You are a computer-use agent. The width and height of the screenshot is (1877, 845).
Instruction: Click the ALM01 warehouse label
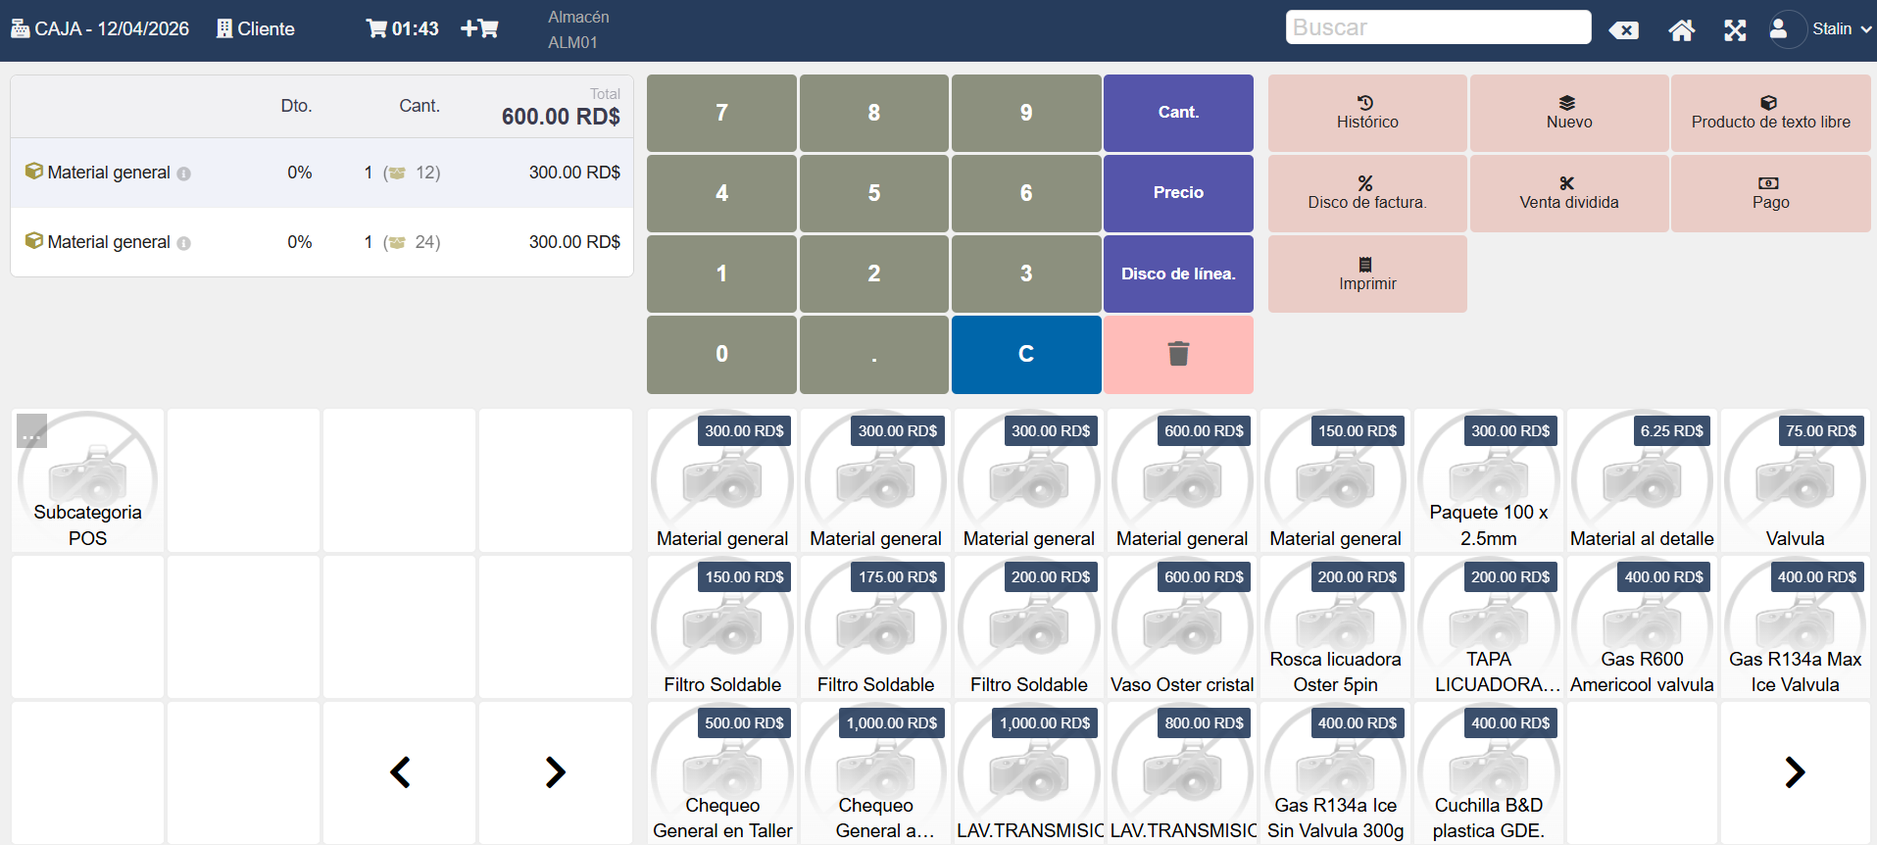click(x=572, y=42)
